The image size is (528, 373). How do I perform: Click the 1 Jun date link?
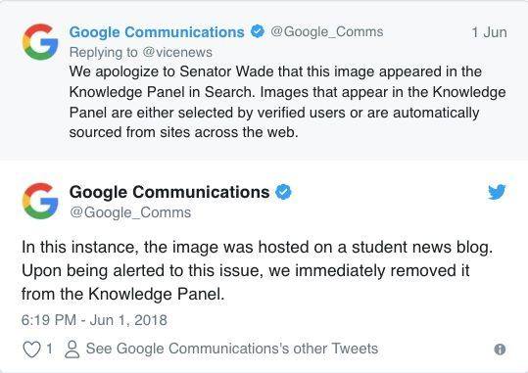(489, 32)
